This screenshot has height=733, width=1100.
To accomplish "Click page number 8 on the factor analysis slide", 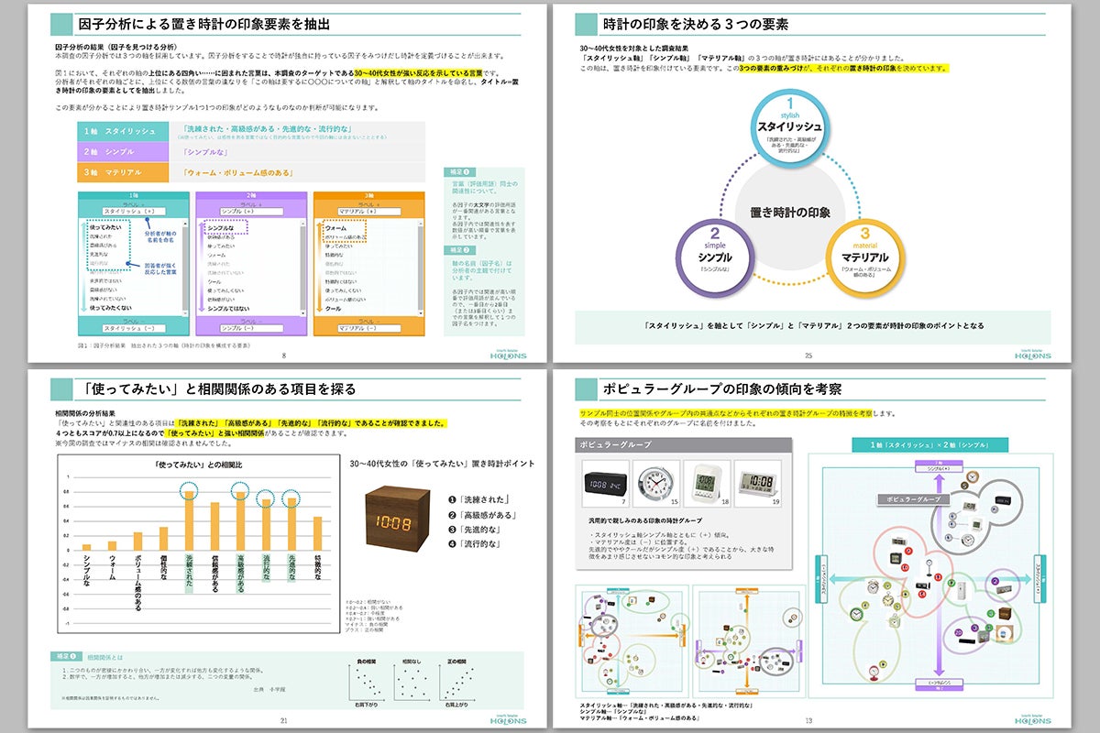I will (x=283, y=356).
